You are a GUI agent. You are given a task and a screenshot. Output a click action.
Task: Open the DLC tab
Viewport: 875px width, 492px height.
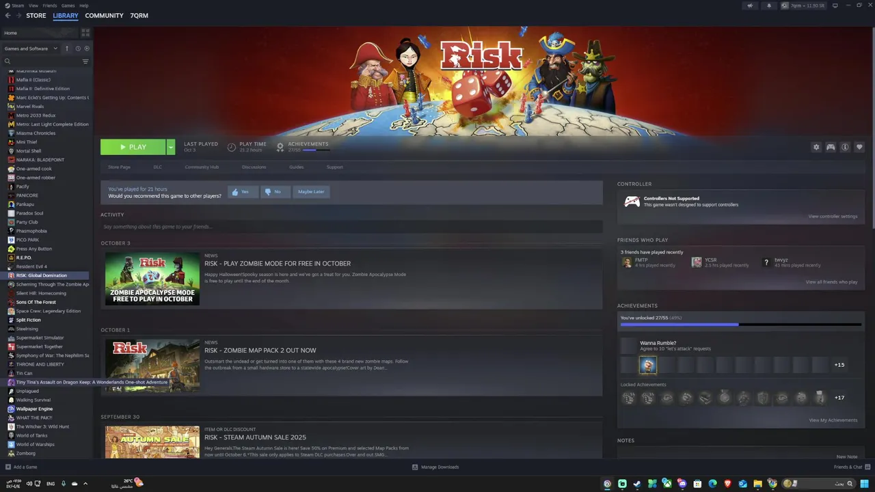pyautogui.click(x=158, y=167)
